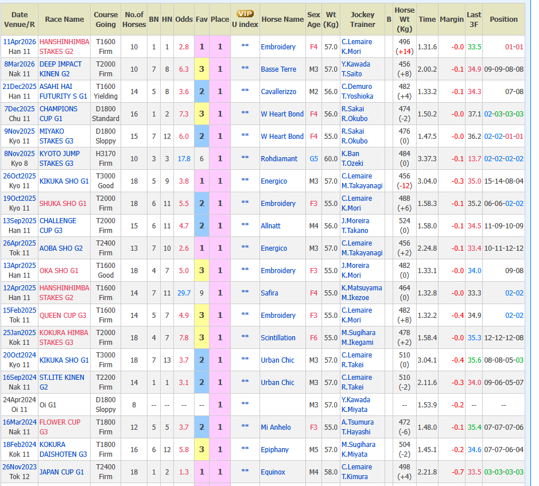Image resolution: width=539 pixels, height=486 pixels.
Task: Select the Last 3F column header
Action: tap(474, 20)
